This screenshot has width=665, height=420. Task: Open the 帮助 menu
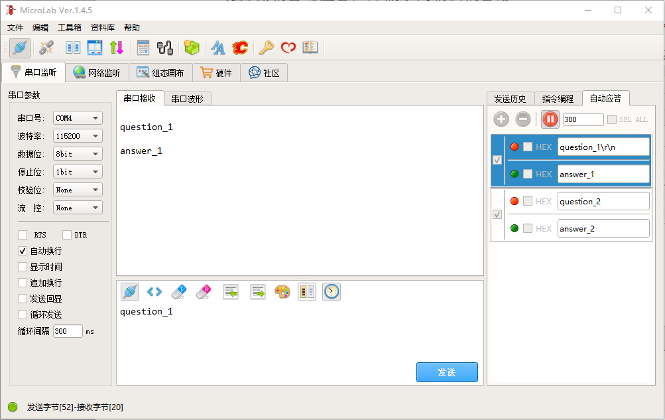132,28
